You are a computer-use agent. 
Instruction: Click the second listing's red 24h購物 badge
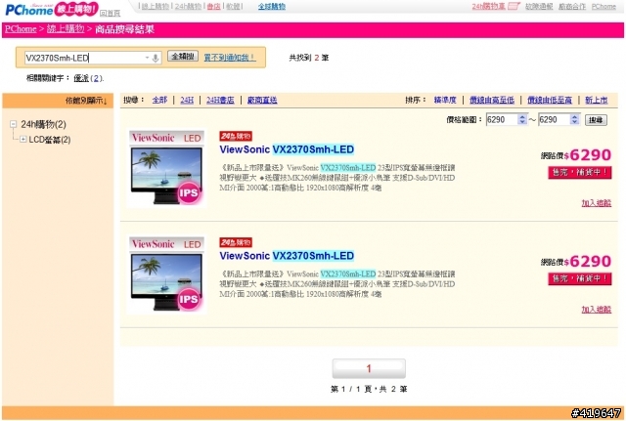coord(236,242)
